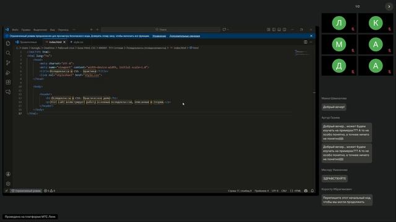Screen dimensions: 396x222
Task: Click the Learn More link in banner
Action: click(x=184, y=36)
